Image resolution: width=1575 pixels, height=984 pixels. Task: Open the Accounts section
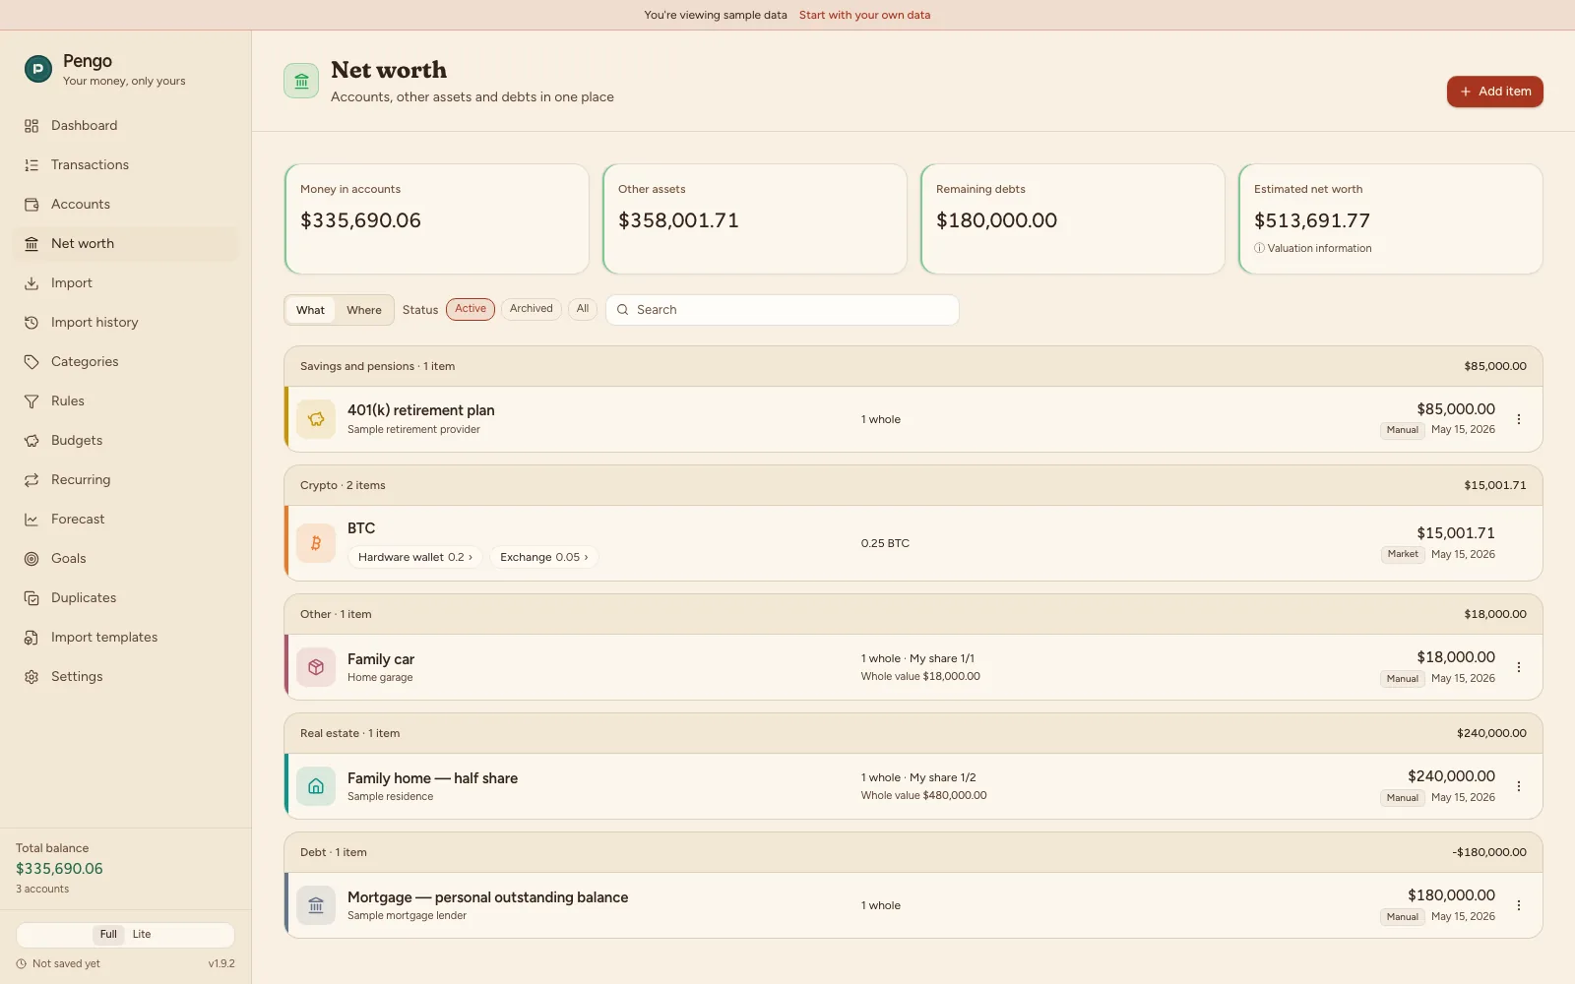pyautogui.click(x=126, y=205)
